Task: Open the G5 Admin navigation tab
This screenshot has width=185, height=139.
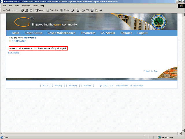Action: click(108, 33)
